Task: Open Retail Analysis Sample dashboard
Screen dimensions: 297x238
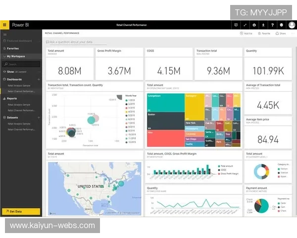Action: coord(19,86)
